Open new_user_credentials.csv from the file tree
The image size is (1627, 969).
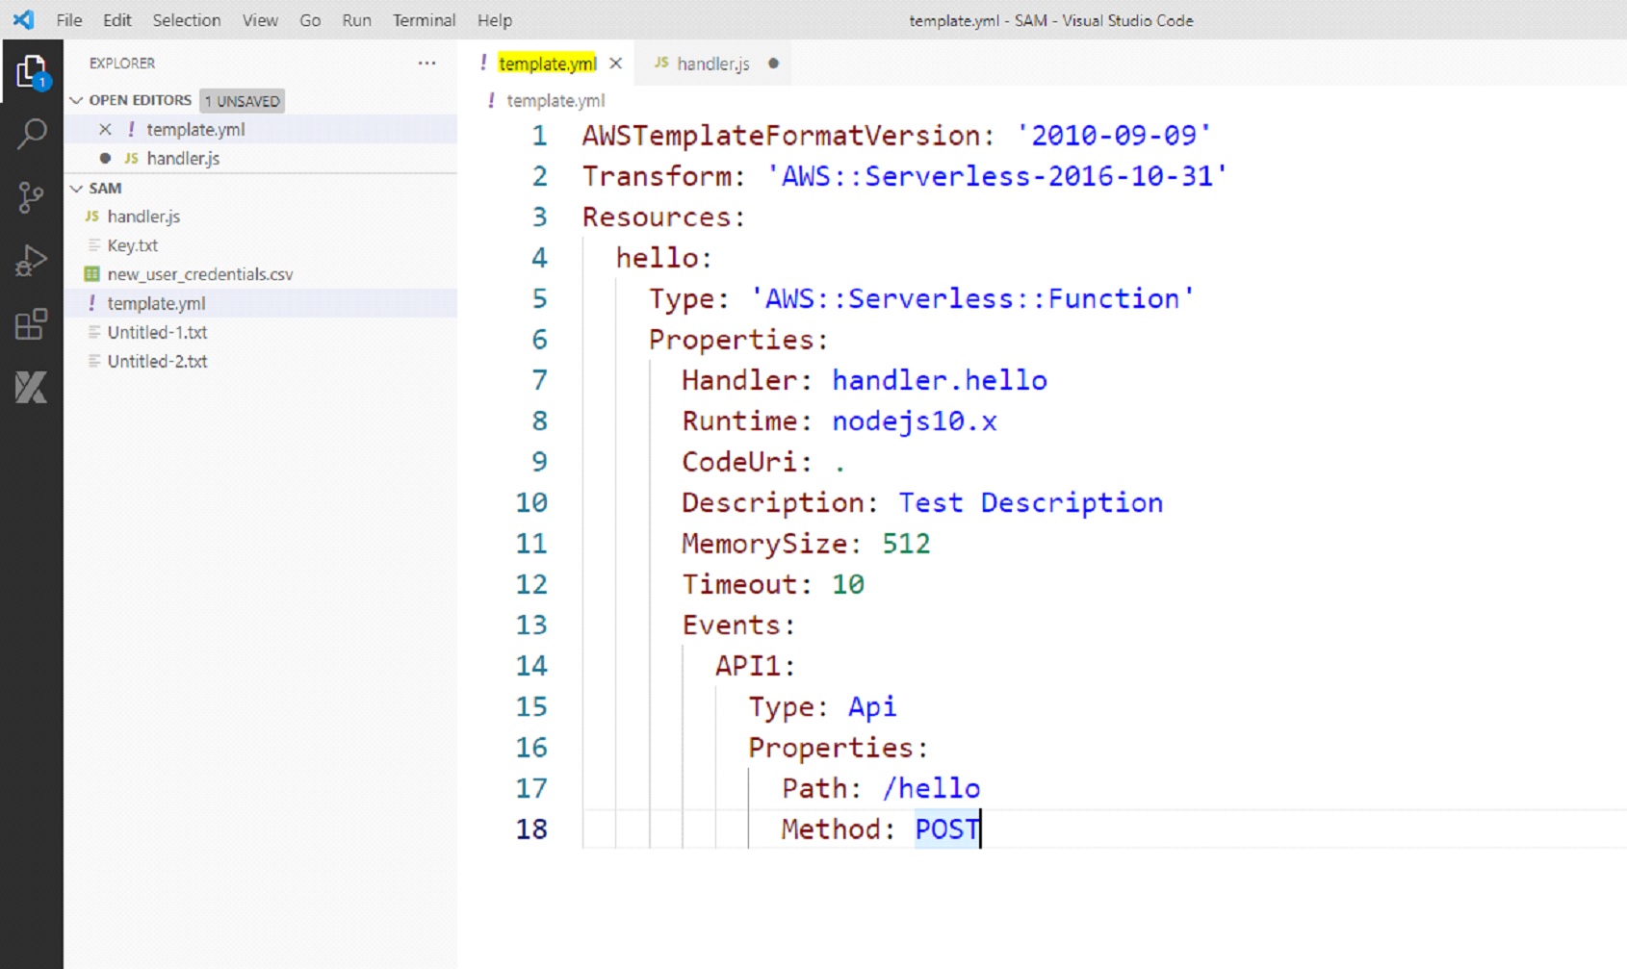point(199,274)
